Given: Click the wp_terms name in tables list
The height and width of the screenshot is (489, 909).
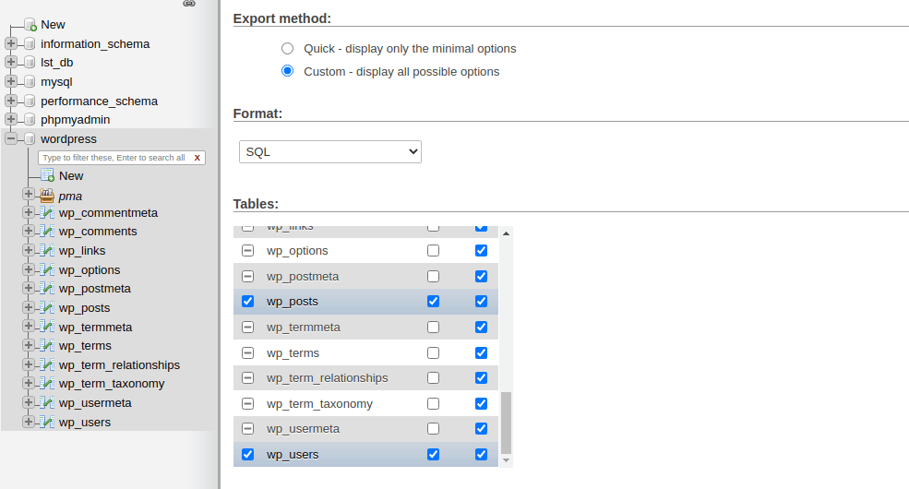Looking at the screenshot, I should coord(293,352).
